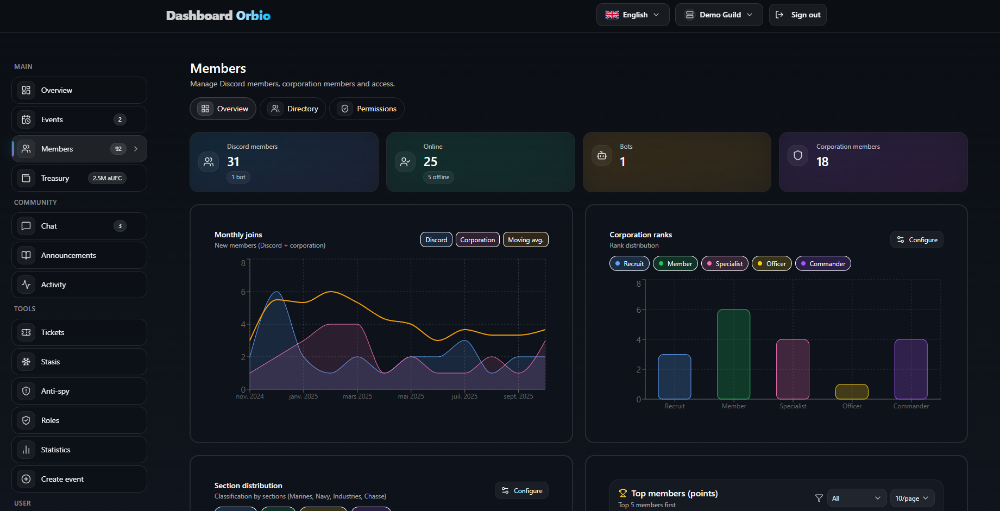Screen dimensions: 1000x511
Task: Open the English language dropdown
Action: click(632, 15)
